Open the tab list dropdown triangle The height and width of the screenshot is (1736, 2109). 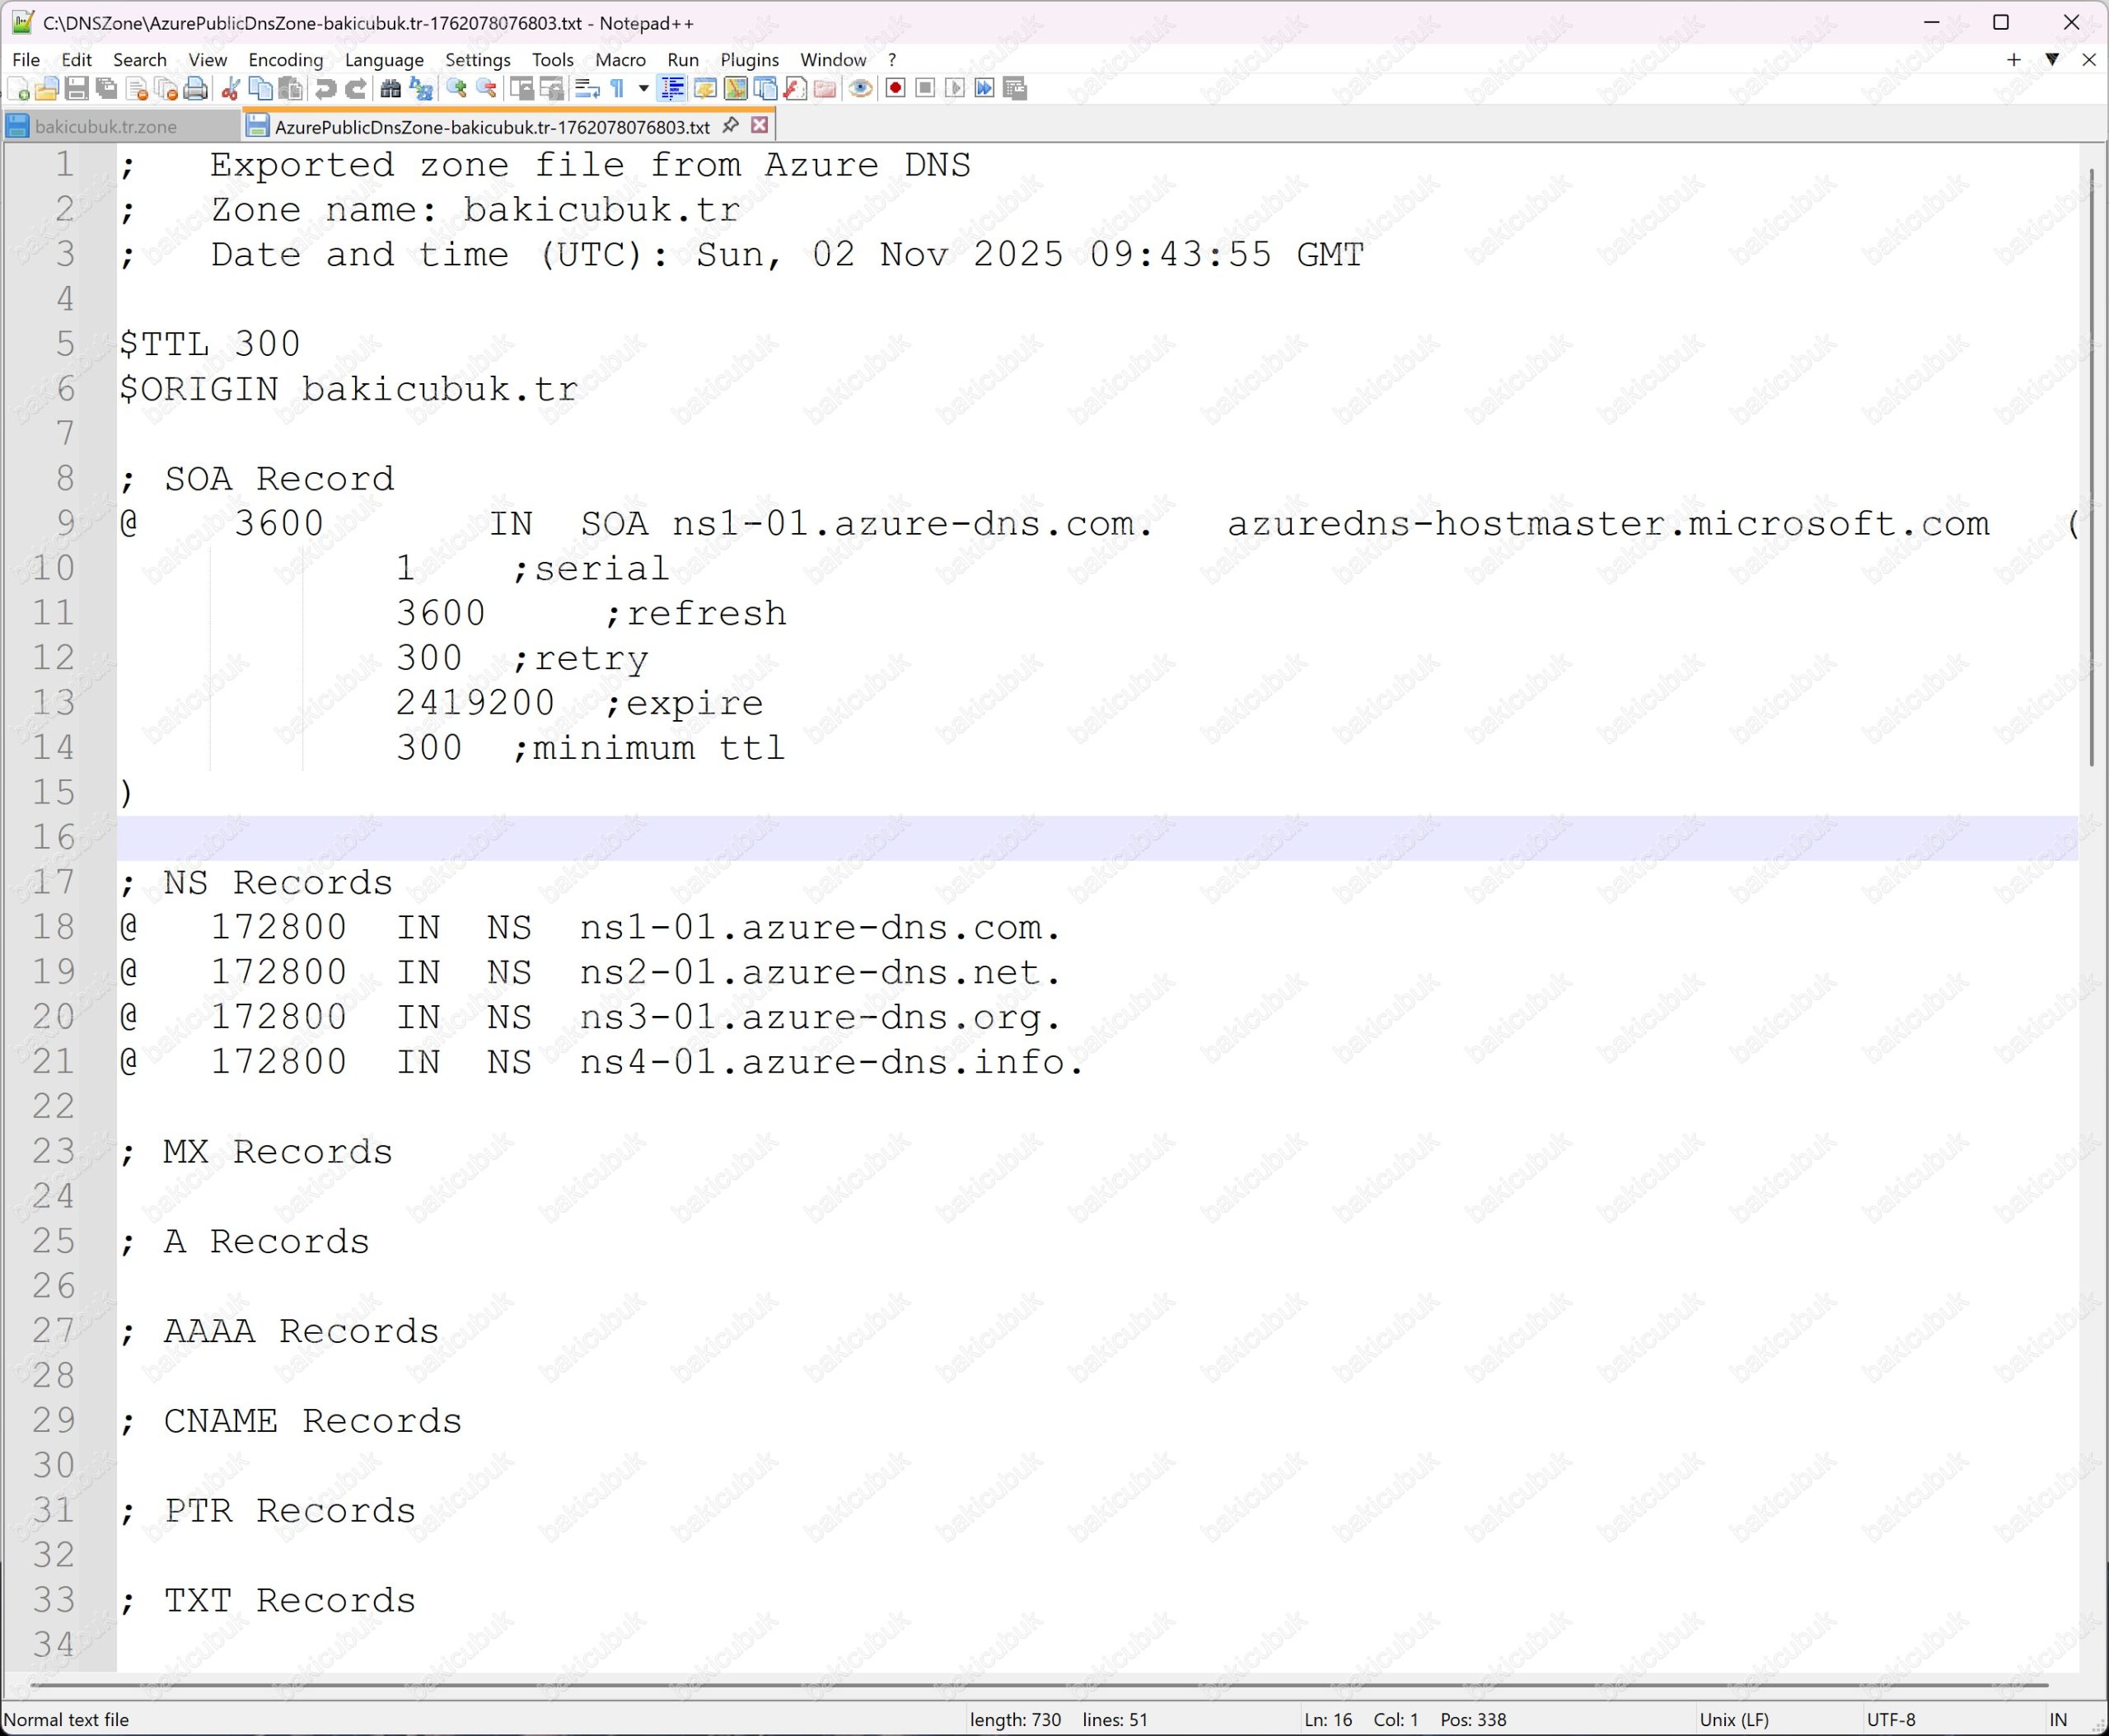coord(2051,60)
